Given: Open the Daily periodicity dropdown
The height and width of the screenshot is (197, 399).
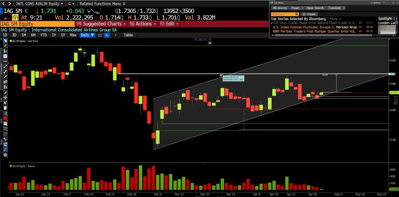Looking at the screenshot, I should (87, 35).
